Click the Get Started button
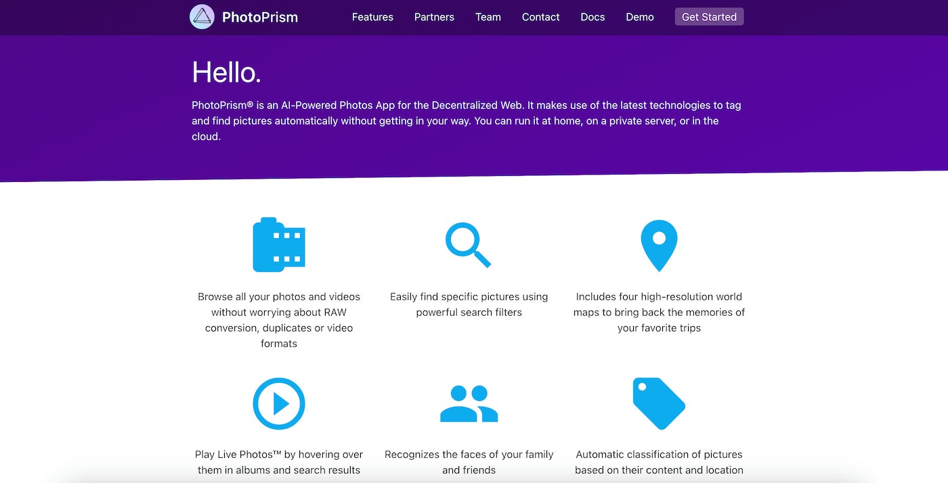 (x=709, y=17)
